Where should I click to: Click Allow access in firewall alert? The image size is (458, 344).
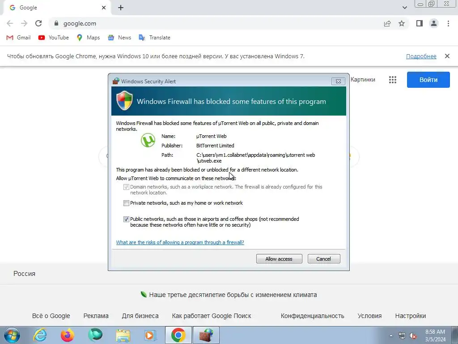279,259
